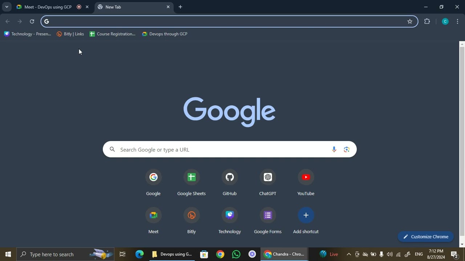Click the browser forward arrow
This screenshot has width=465, height=261.
pos(20,21)
